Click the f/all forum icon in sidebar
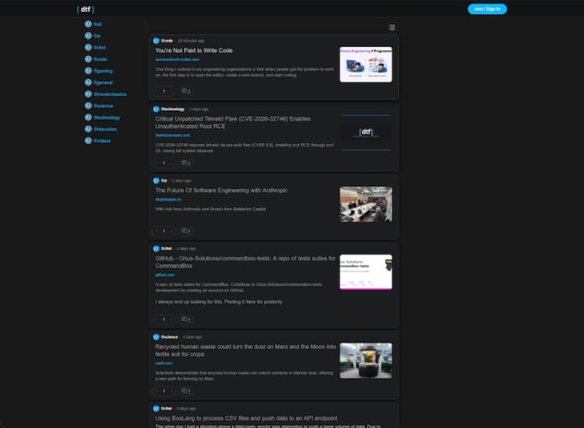The width and height of the screenshot is (584, 428). tap(88, 24)
